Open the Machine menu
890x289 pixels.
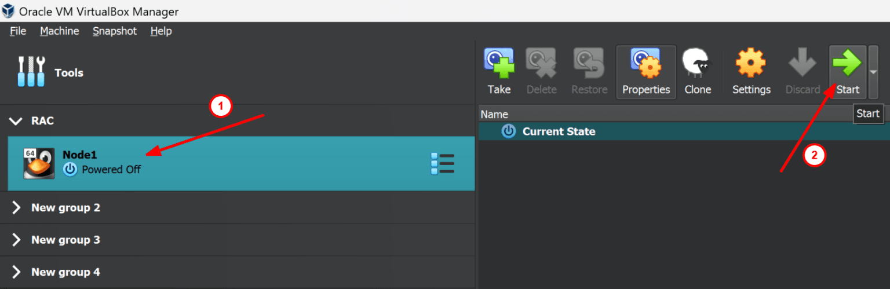pyautogui.click(x=59, y=31)
